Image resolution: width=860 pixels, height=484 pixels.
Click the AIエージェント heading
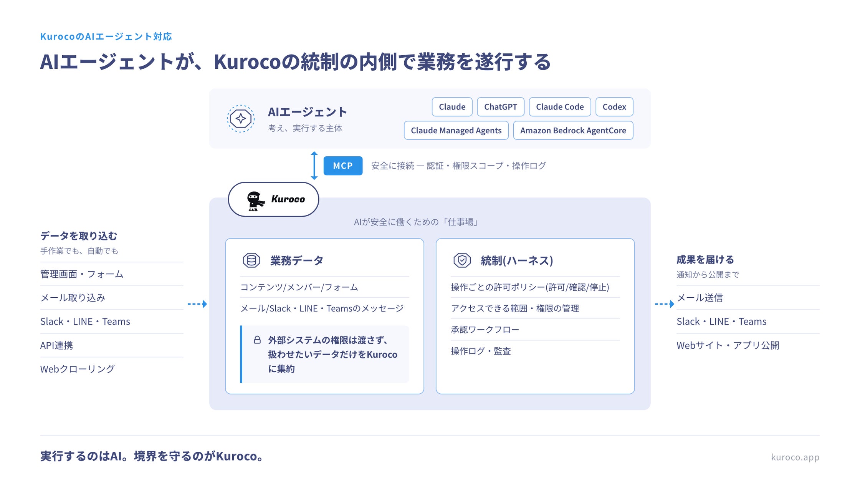tap(308, 112)
